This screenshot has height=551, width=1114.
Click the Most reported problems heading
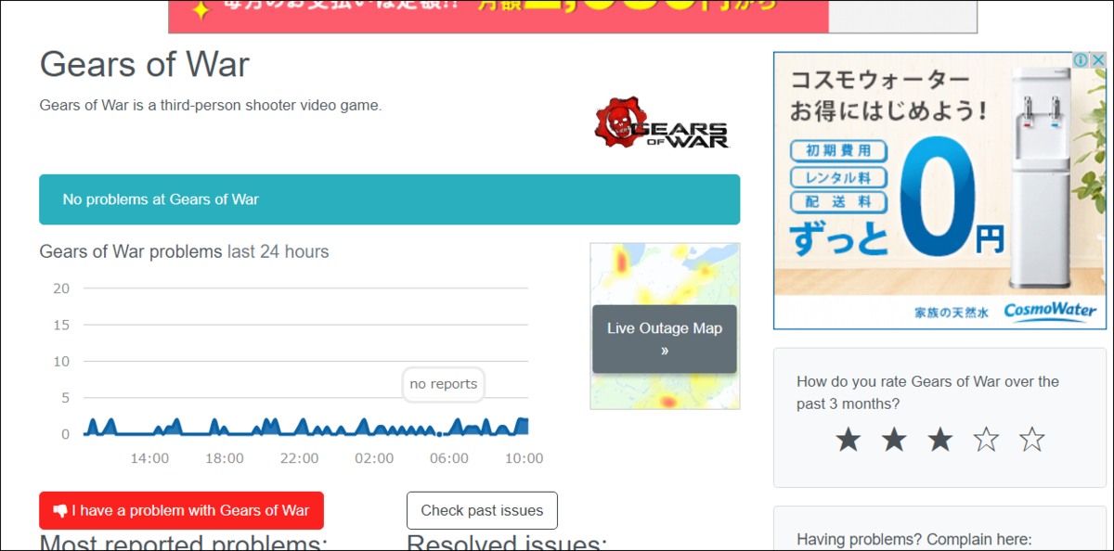point(184,542)
